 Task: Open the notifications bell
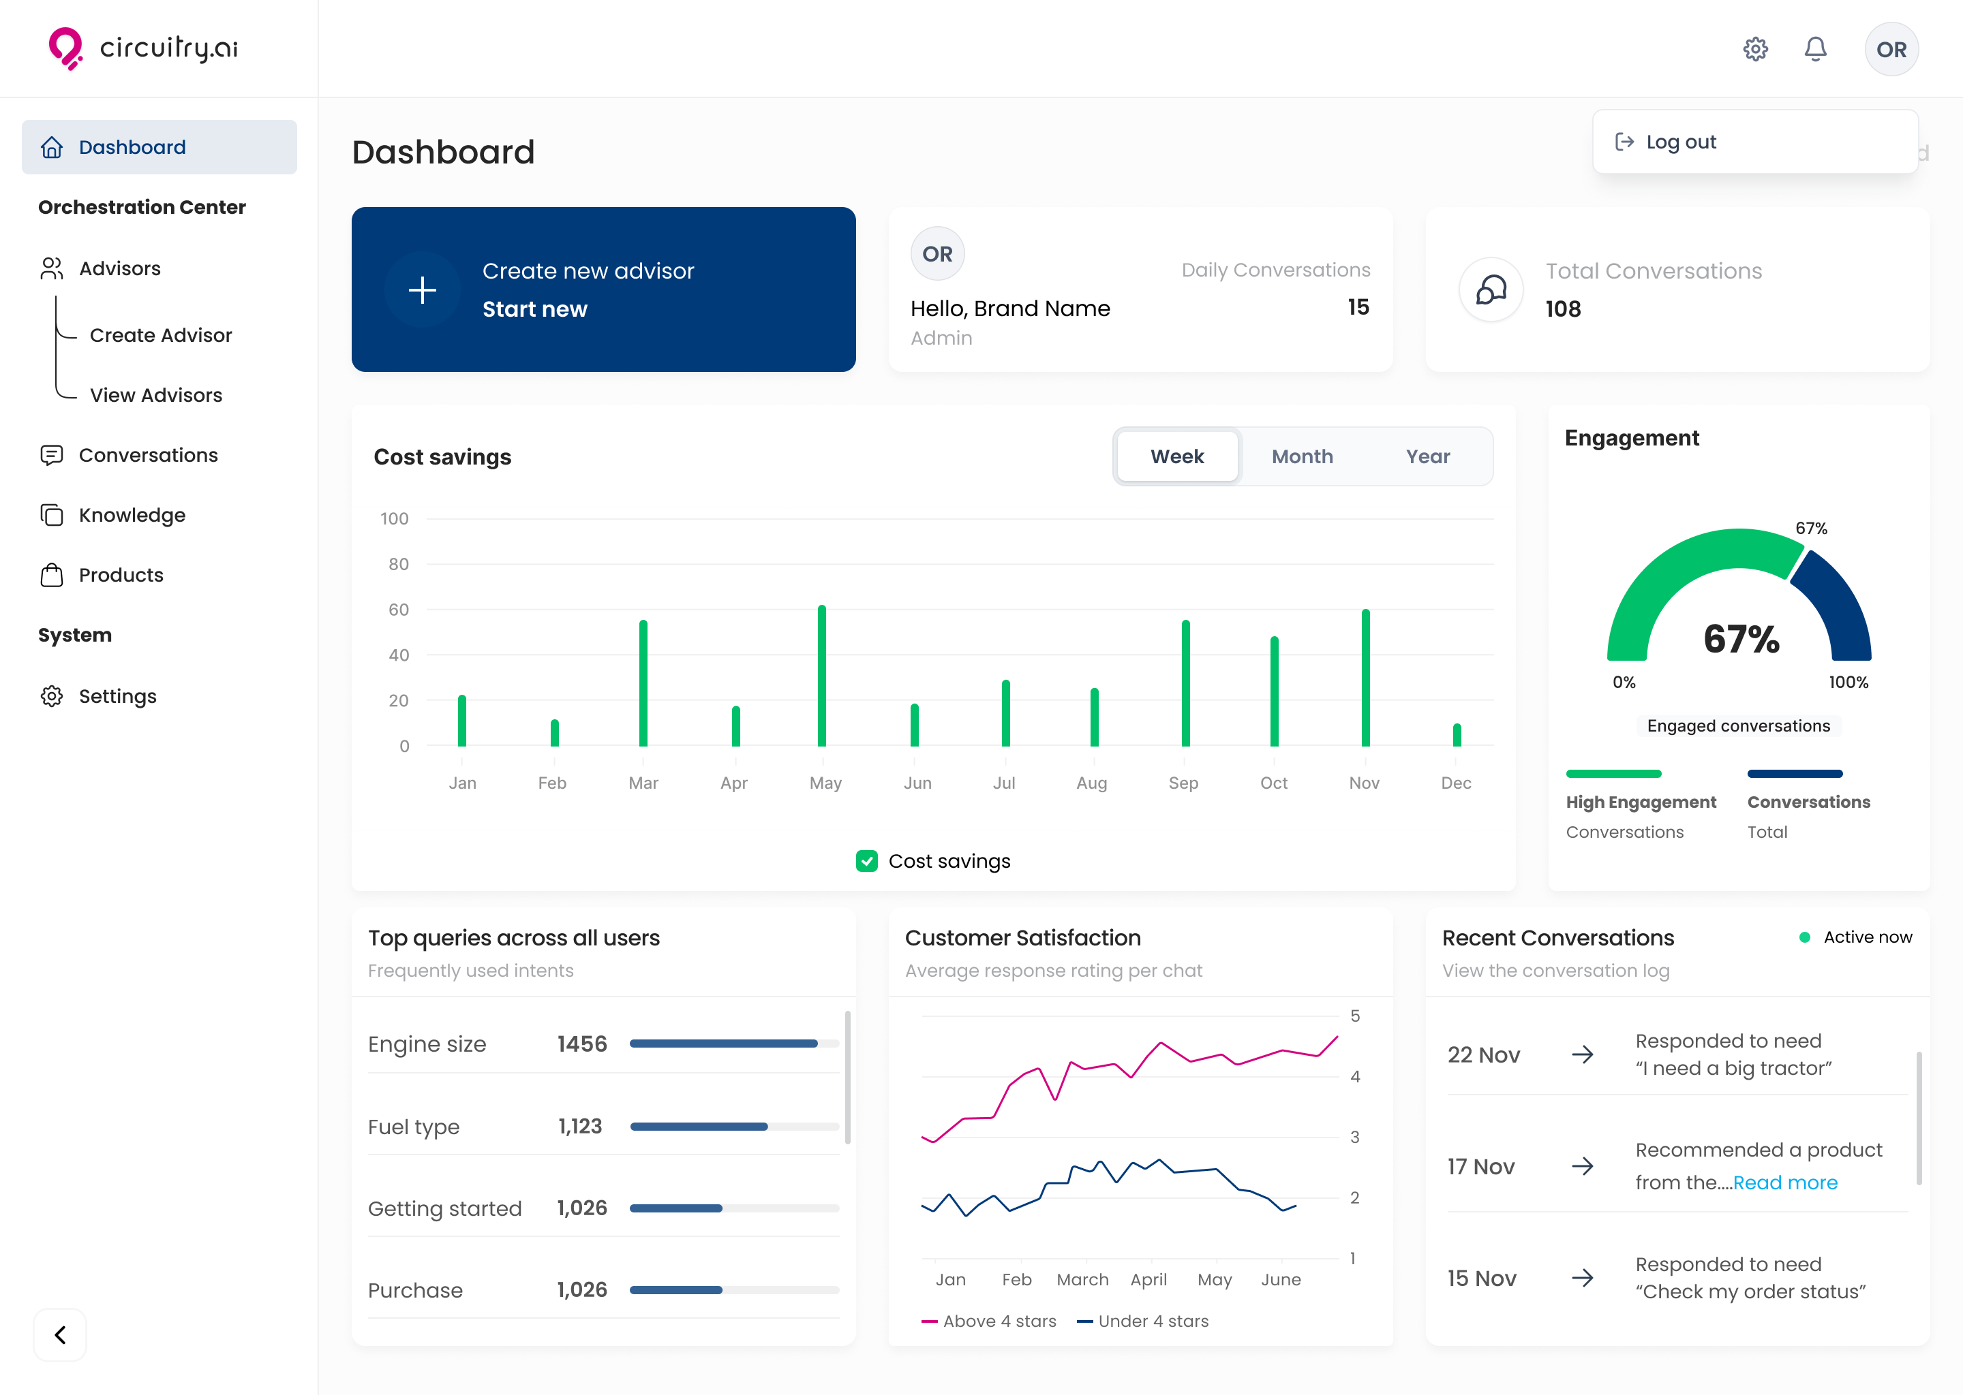click(1815, 49)
